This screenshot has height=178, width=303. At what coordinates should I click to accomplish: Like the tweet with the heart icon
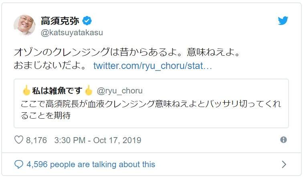click(19, 140)
